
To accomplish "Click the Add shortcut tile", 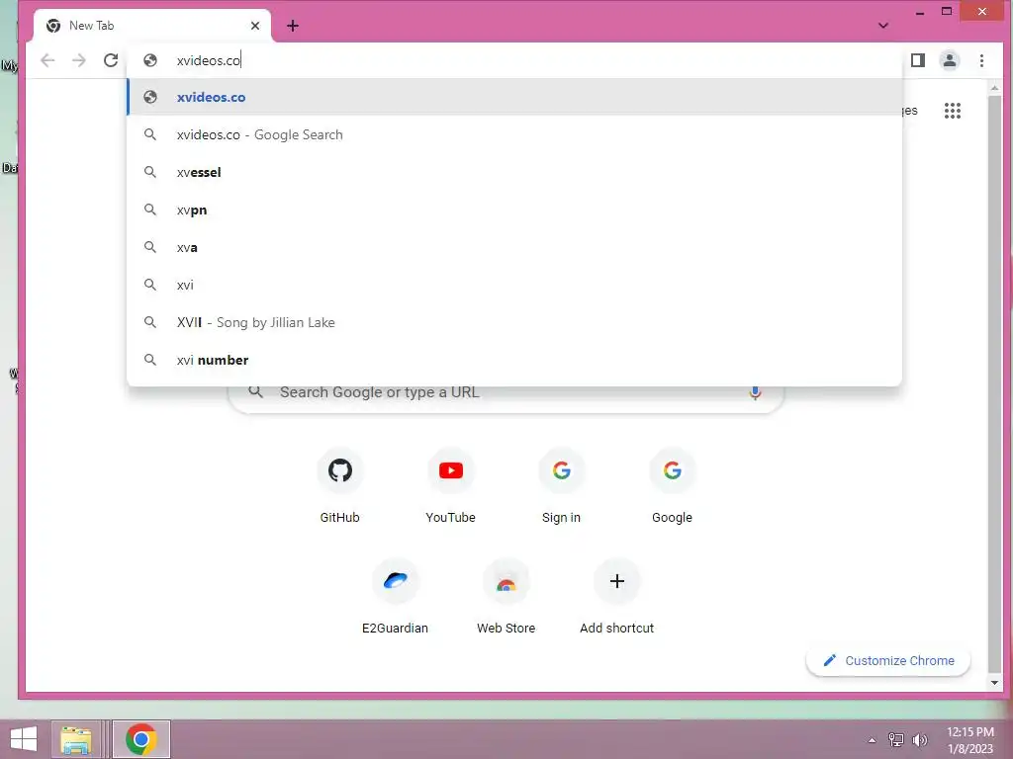I will point(617,596).
